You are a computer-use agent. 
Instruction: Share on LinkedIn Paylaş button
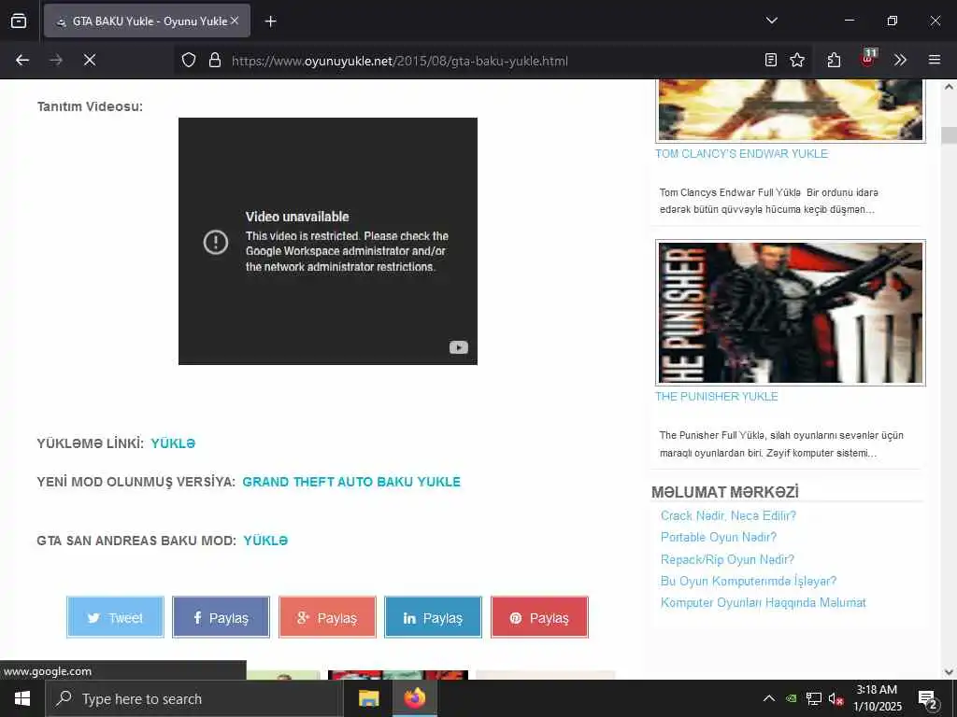(x=433, y=617)
